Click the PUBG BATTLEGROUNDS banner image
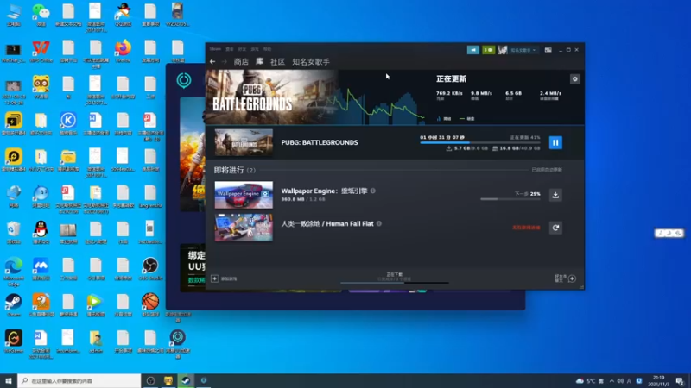Viewport: 691px width, 388px height. click(272, 97)
